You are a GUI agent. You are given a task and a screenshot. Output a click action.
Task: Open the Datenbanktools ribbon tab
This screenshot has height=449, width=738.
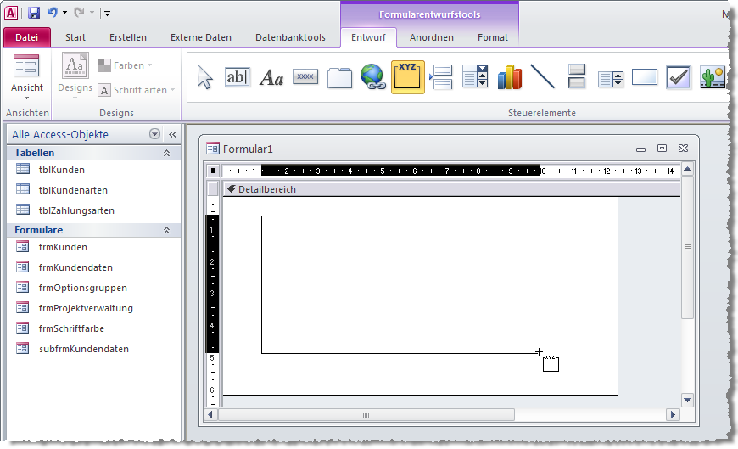[290, 37]
